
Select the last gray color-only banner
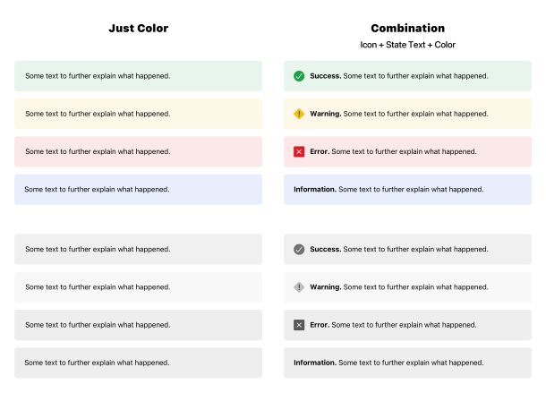(138, 363)
